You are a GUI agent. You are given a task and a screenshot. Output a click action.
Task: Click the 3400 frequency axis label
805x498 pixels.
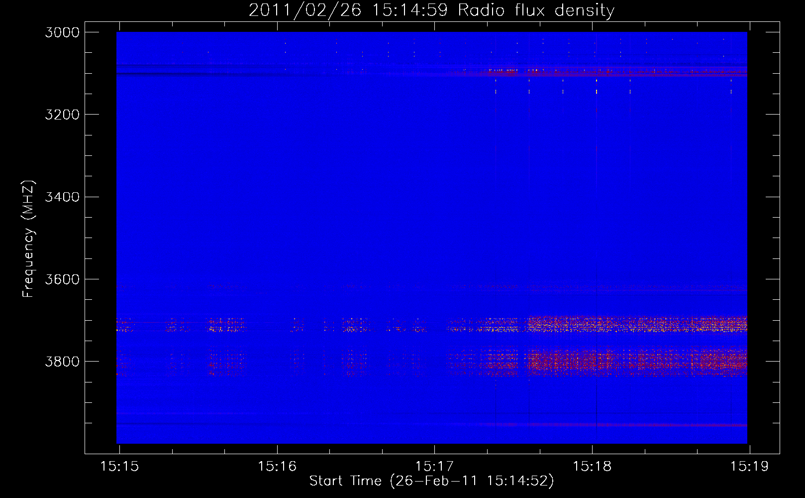[62, 197]
